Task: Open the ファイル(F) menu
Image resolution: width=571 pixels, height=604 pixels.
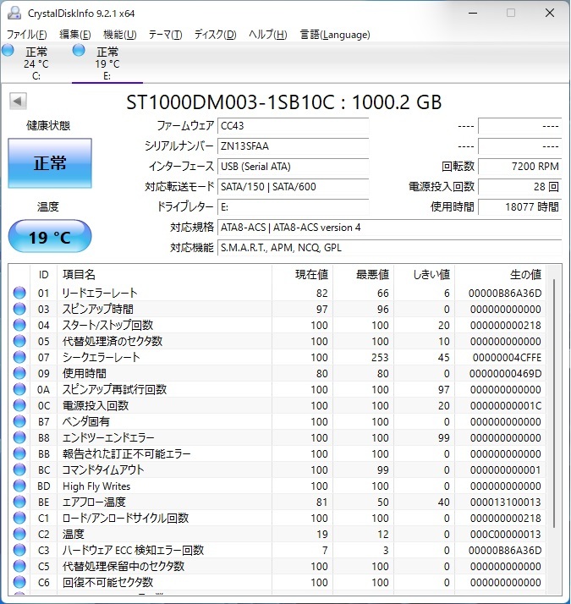Action: click(27, 35)
